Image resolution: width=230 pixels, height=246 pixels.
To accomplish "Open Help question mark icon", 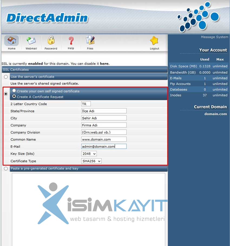I will (x=71, y=41).
